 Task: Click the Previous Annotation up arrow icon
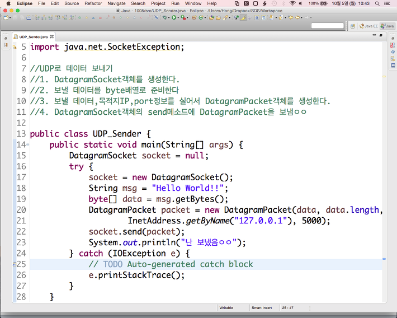280,17
